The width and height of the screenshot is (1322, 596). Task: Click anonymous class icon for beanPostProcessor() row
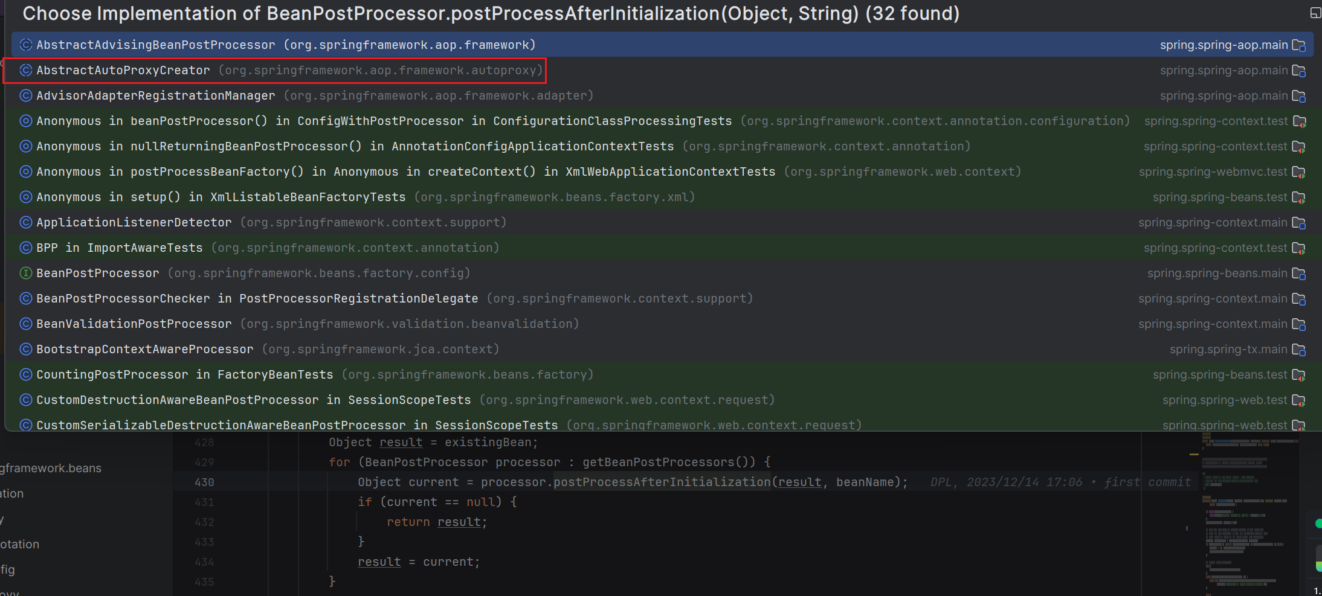pos(26,121)
